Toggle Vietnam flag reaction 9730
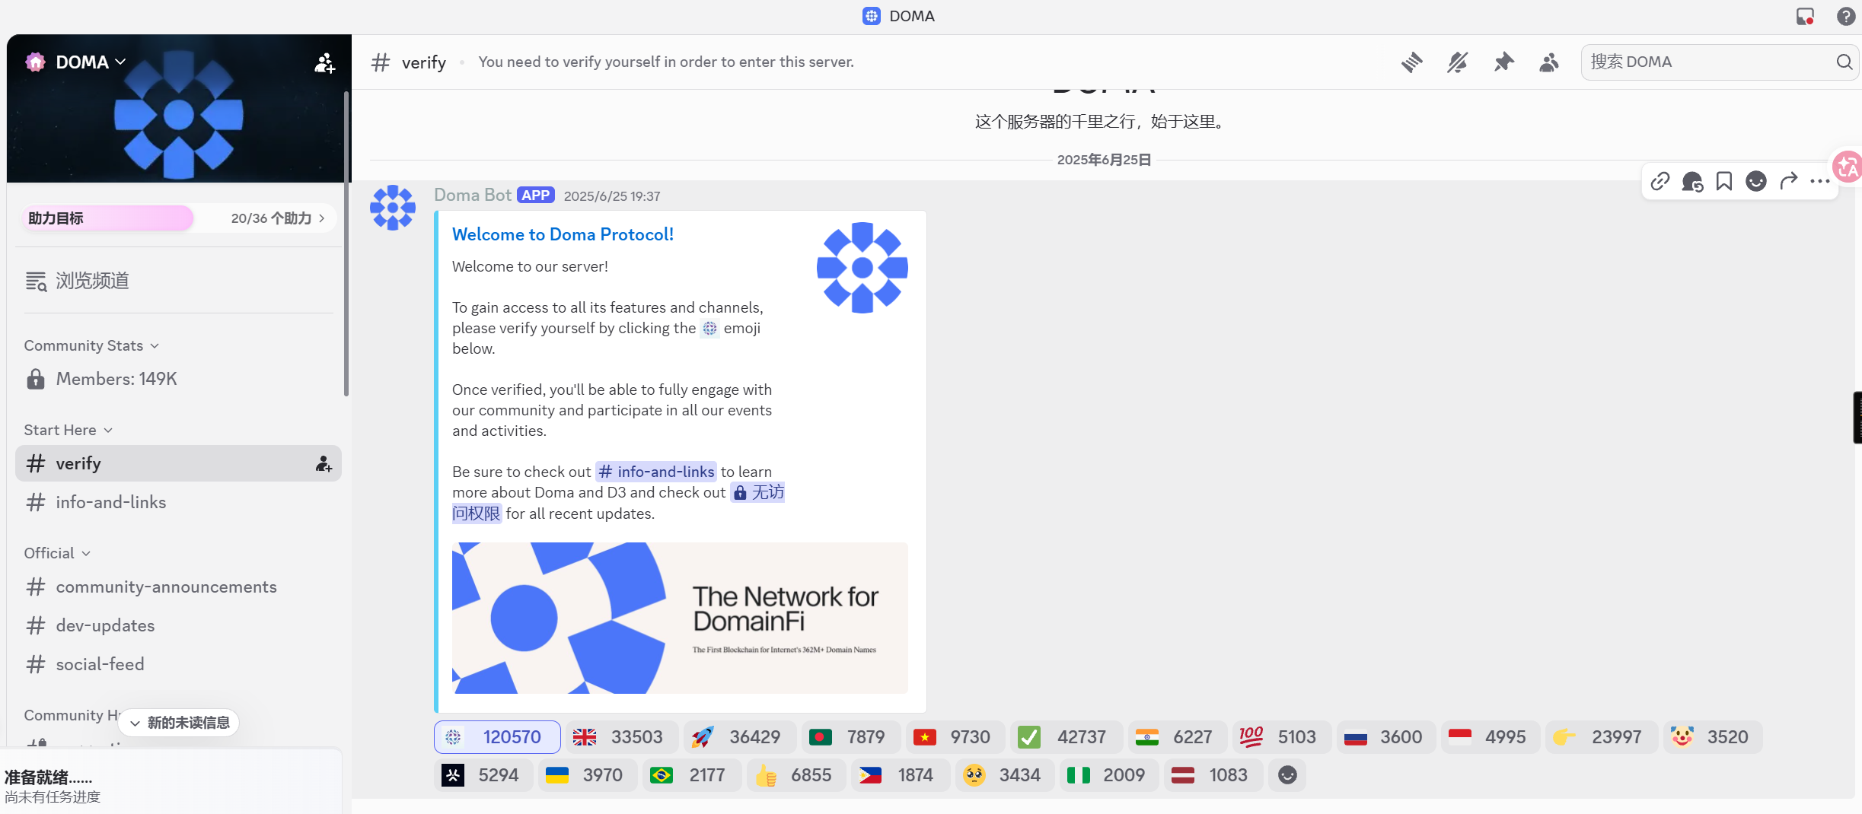The height and width of the screenshot is (814, 1862). tap(954, 737)
